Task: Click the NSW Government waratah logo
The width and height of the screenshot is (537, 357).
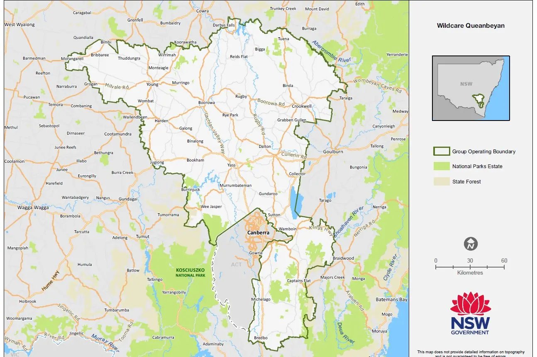Action: tap(470, 313)
